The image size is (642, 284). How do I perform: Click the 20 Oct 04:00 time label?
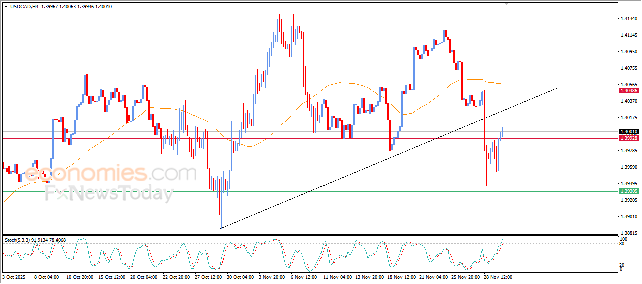tap(143, 277)
